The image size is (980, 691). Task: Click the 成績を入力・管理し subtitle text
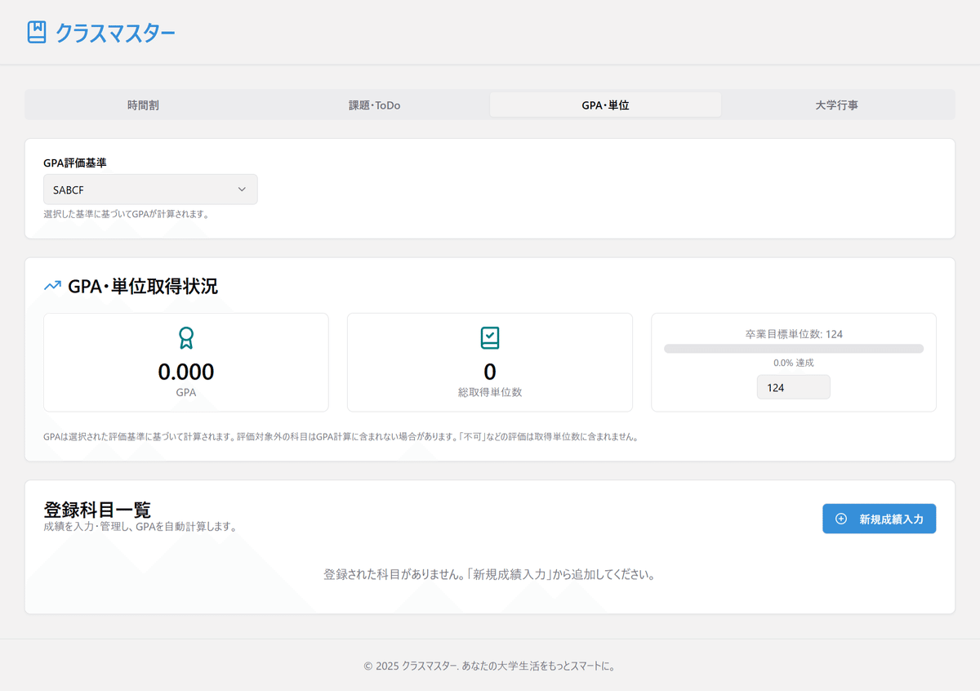tap(140, 527)
